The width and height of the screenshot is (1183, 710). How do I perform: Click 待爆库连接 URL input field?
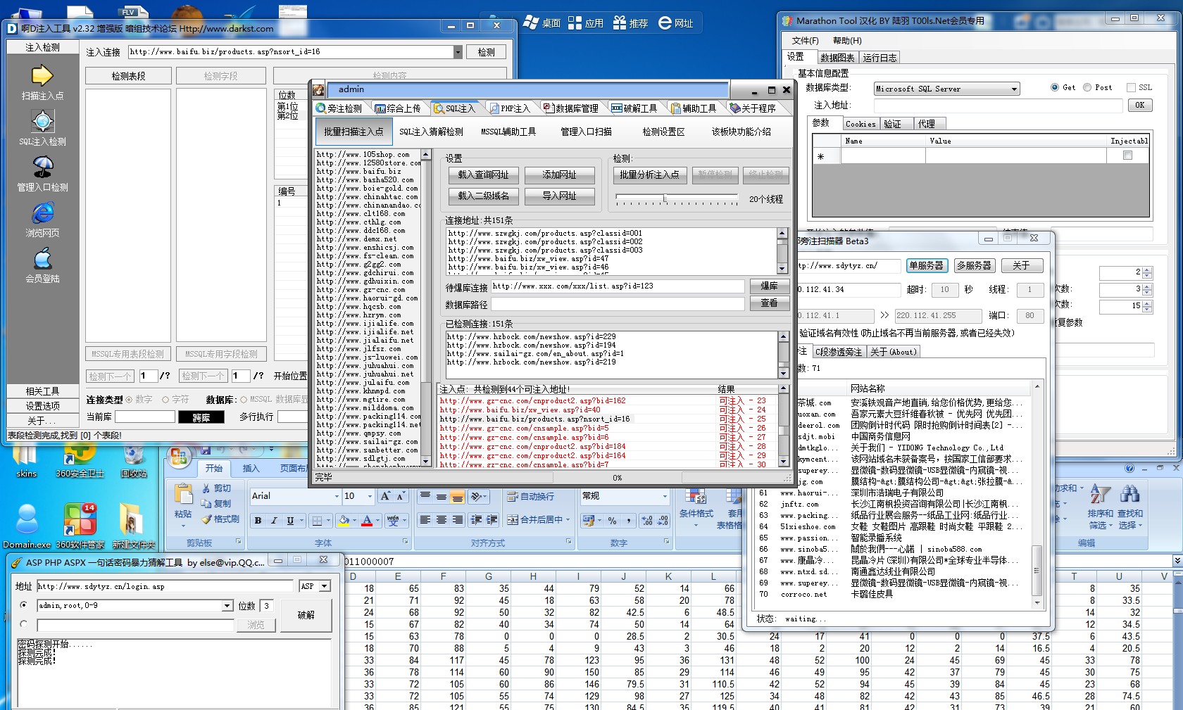pyautogui.click(x=618, y=286)
